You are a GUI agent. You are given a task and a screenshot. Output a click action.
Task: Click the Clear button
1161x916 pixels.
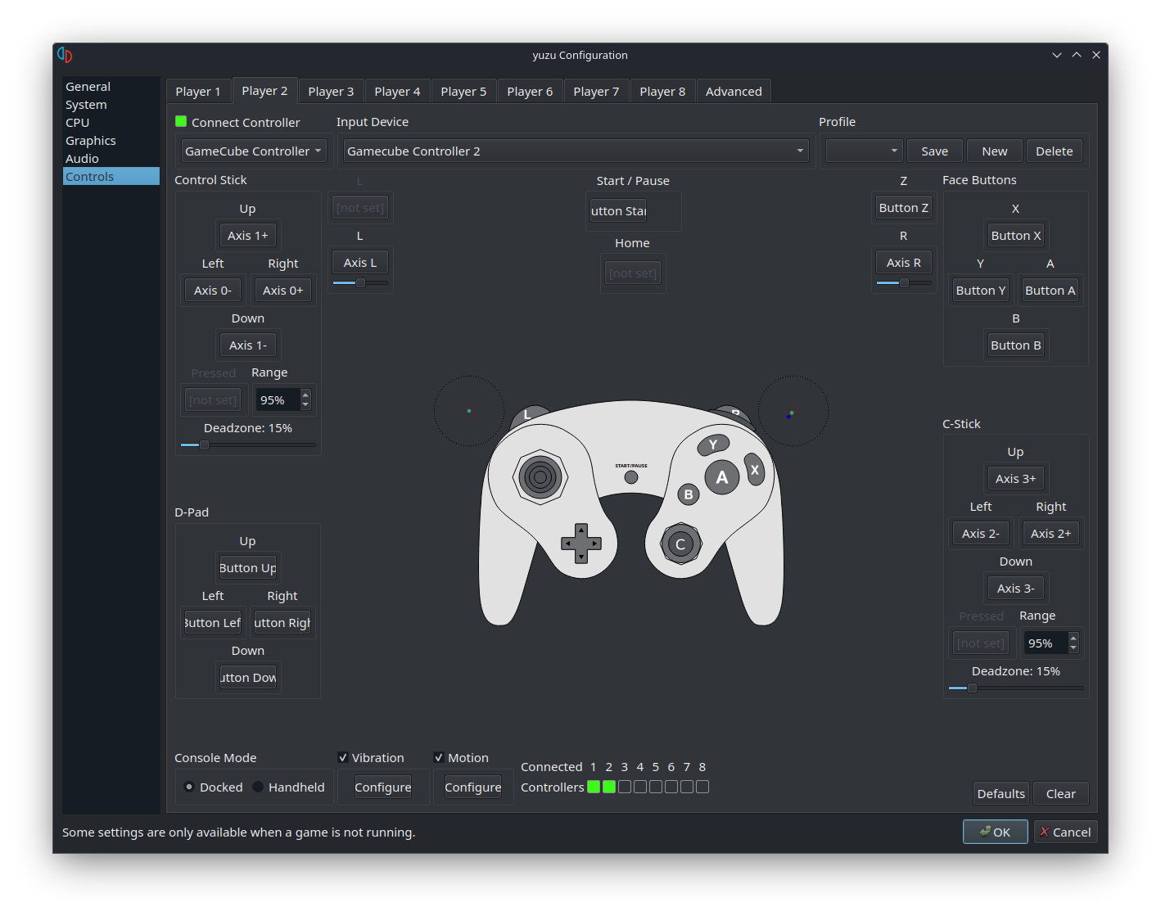1061,793
